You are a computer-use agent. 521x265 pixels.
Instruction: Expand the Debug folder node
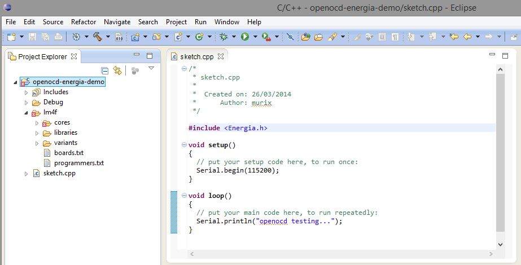[27, 103]
